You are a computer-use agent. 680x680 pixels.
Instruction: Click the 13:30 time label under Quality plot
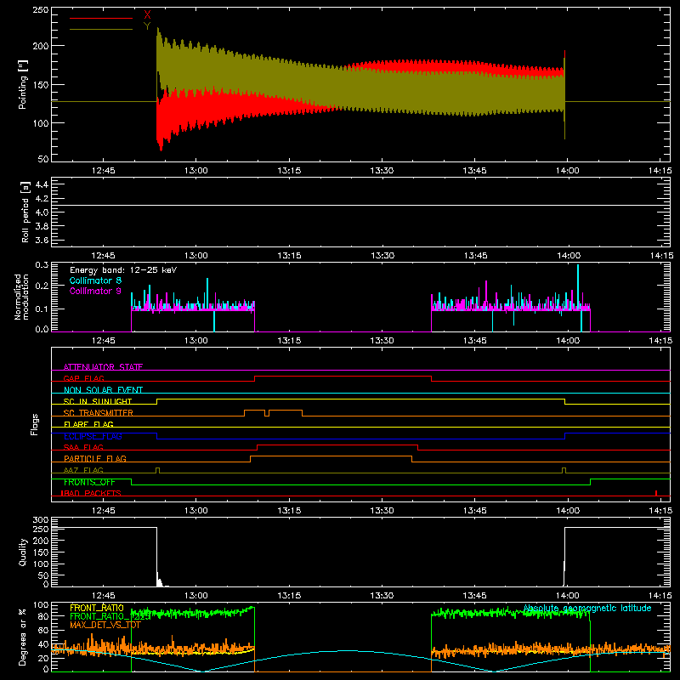tap(382, 596)
